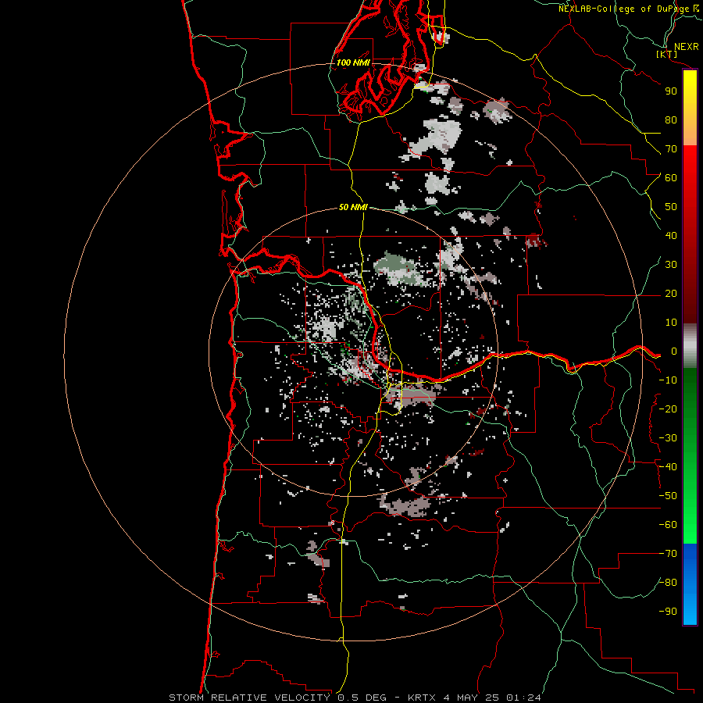
Task: Click the "NEXR" label above the color scale
Action: [687, 47]
